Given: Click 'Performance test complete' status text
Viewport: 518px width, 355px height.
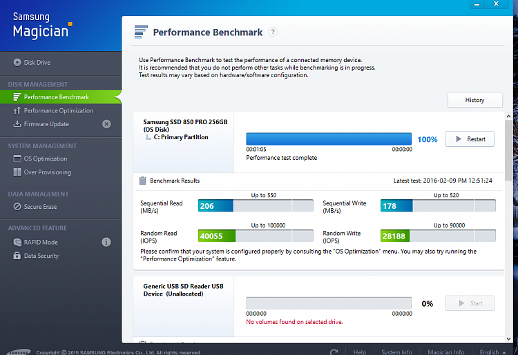Looking at the screenshot, I should [282, 158].
